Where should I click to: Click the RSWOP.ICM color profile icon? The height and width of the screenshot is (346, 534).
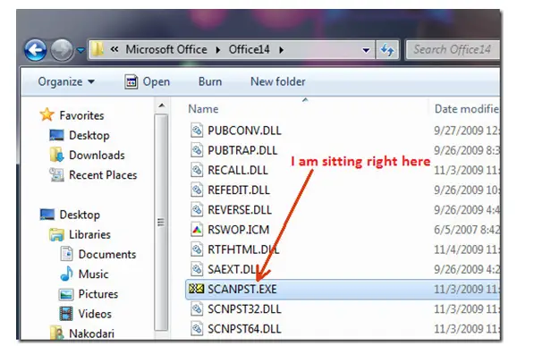click(x=197, y=230)
